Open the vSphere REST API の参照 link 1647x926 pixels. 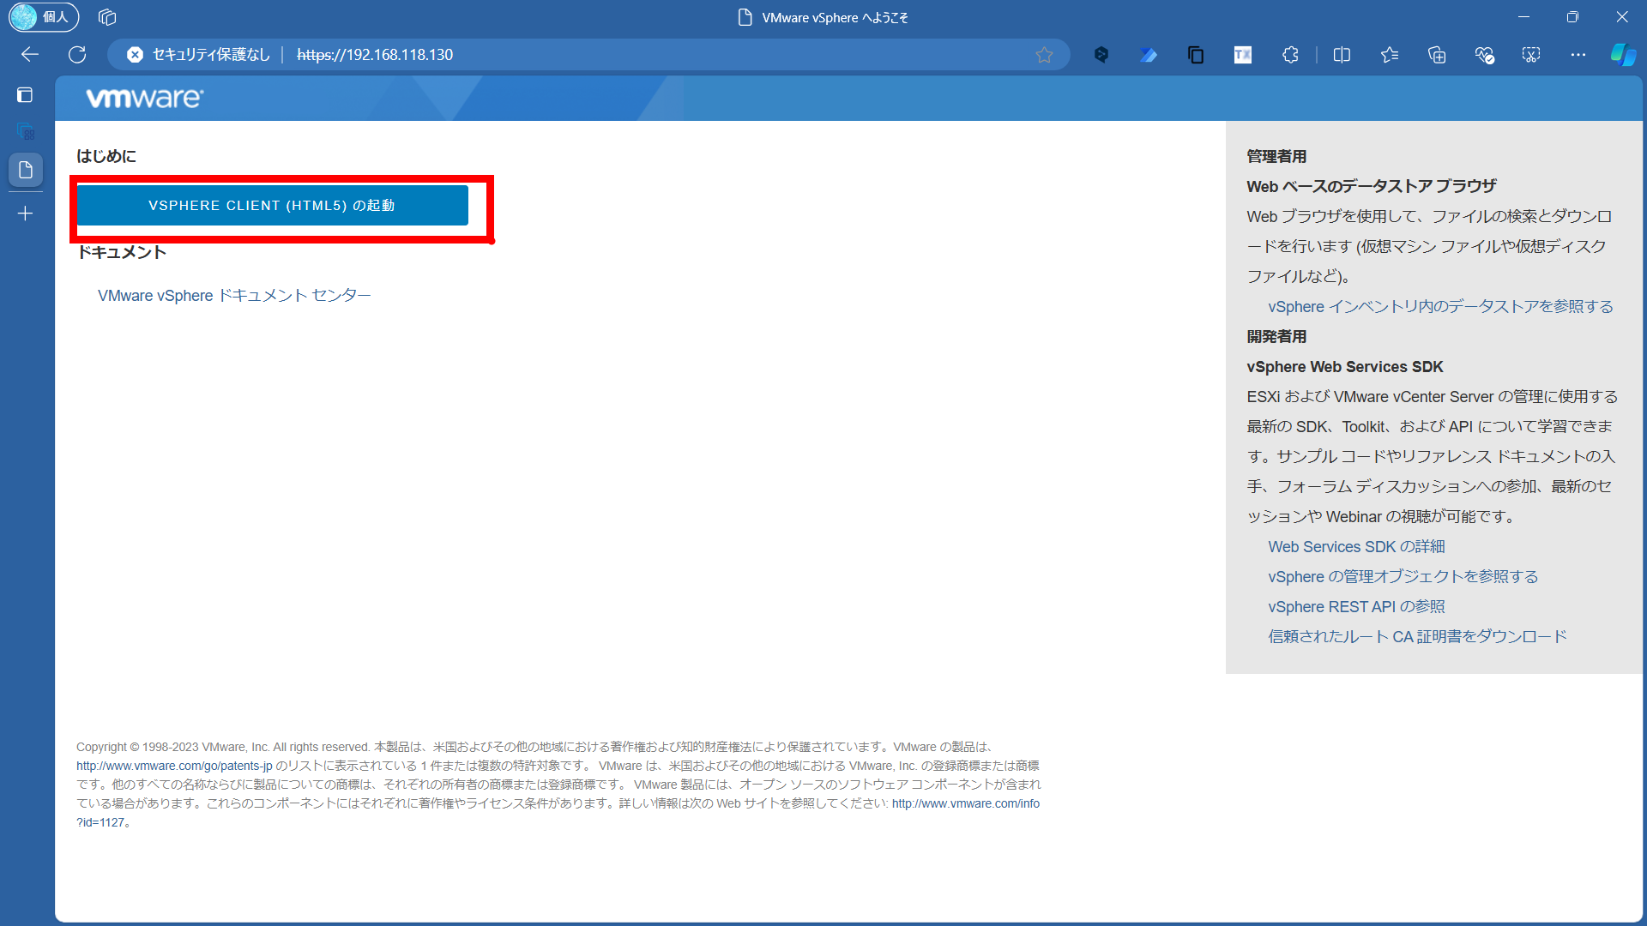click(x=1356, y=607)
